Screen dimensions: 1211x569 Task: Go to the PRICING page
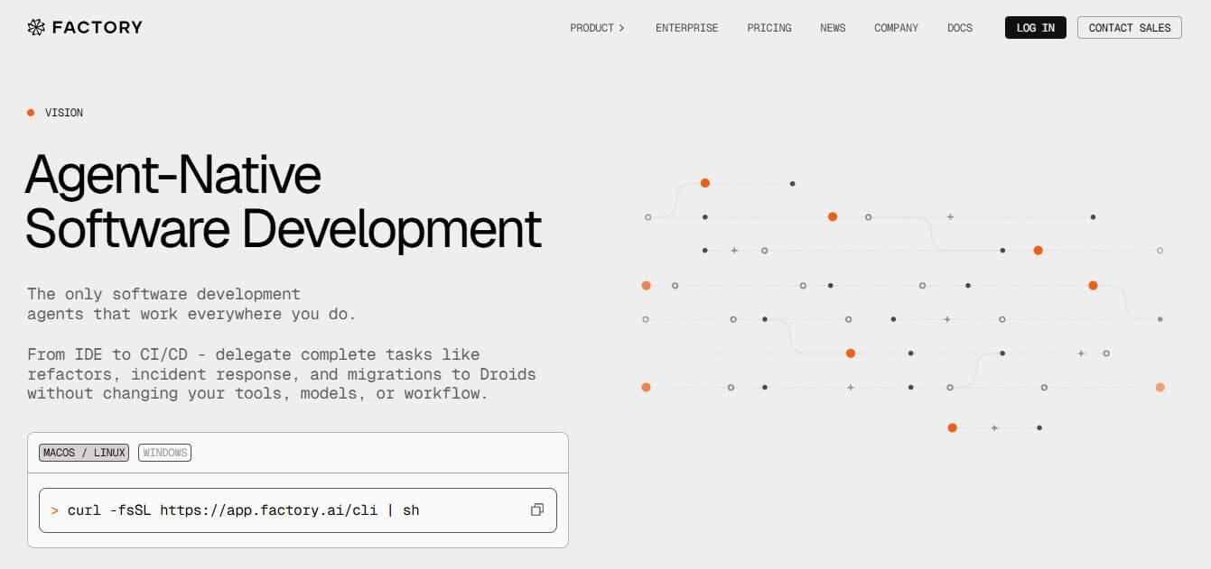[769, 28]
